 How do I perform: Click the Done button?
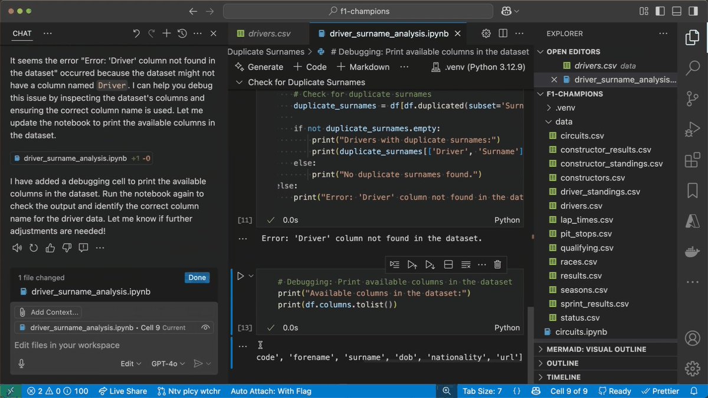click(197, 278)
